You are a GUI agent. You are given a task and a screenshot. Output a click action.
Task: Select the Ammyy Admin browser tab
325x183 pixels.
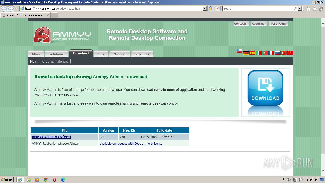(25, 15)
